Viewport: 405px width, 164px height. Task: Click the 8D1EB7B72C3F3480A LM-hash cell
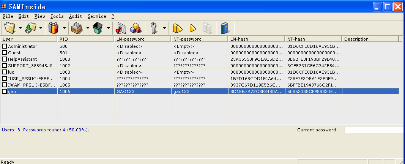[257, 91]
